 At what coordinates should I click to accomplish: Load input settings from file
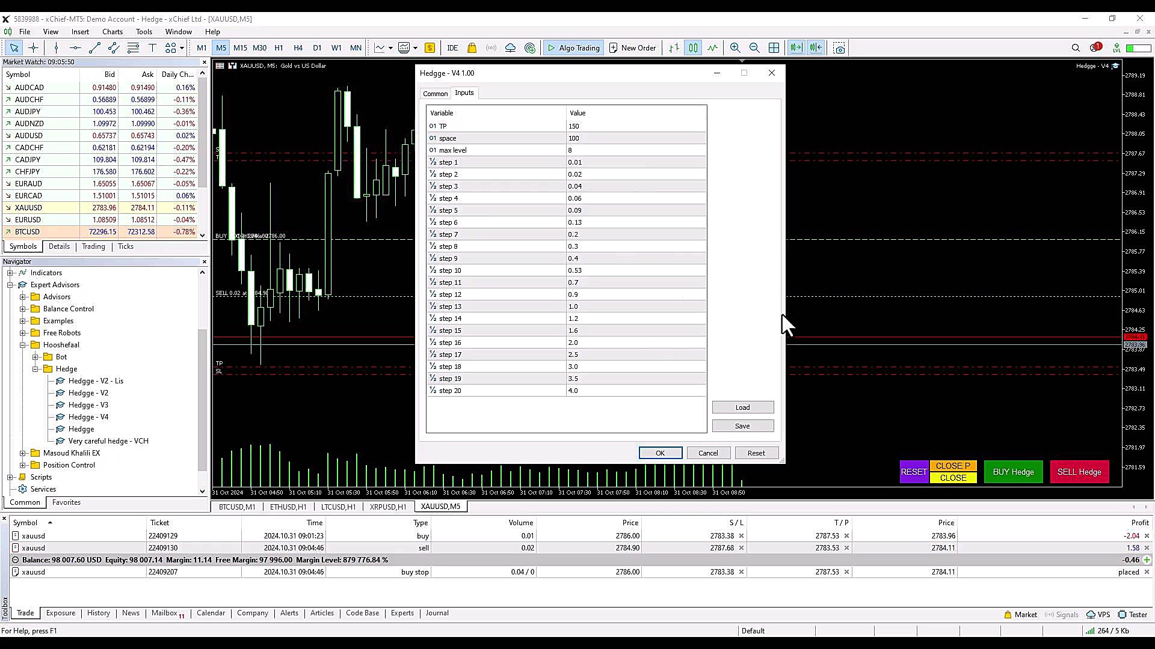[x=742, y=407]
